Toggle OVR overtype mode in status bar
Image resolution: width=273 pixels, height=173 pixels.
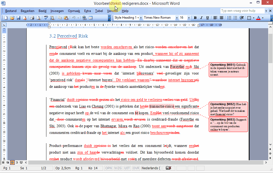tap(136, 168)
